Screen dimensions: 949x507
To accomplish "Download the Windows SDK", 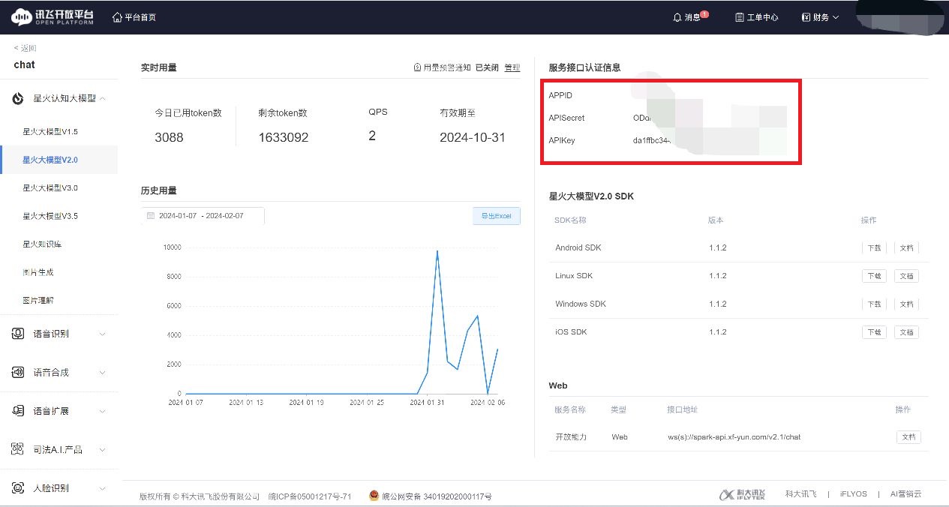I will 874,304.
